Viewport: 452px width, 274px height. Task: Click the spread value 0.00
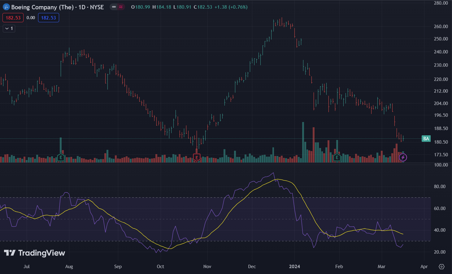[x=31, y=18]
